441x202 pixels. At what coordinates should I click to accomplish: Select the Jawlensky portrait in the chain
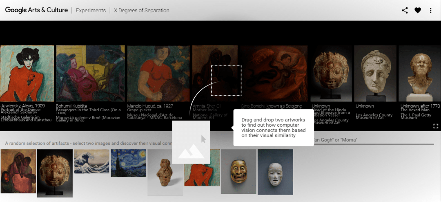tap(27, 74)
